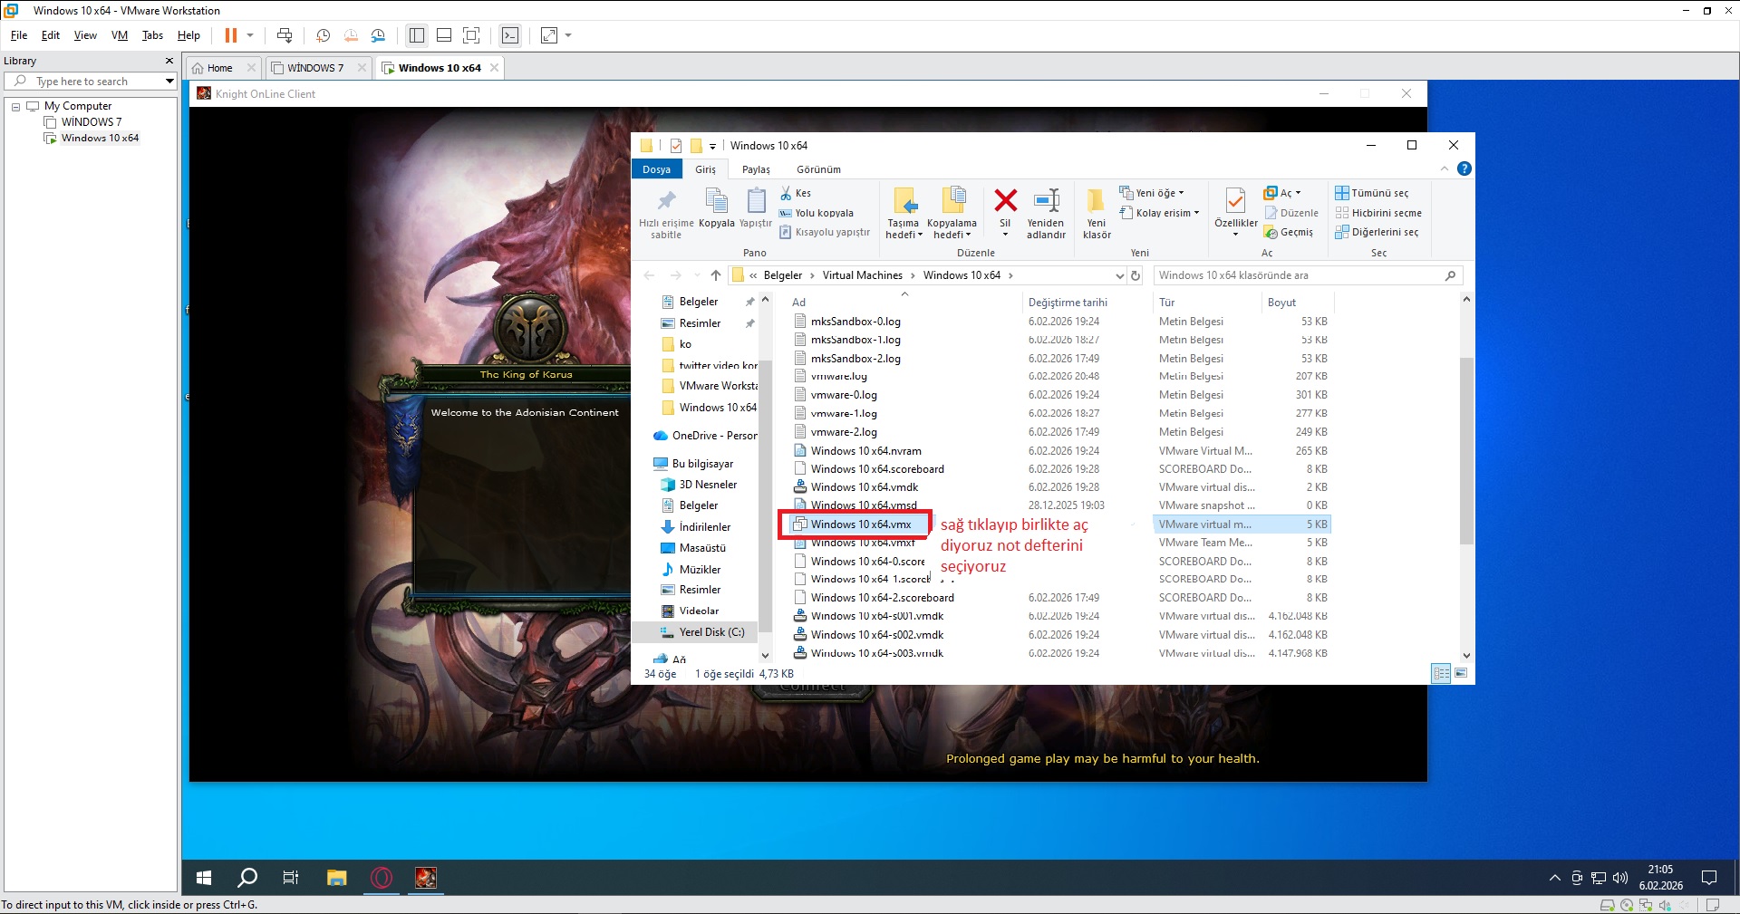Image resolution: width=1740 pixels, height=914 pixels.
Task: Click the file list vertical scrollbar
Action: coord(1466,450)
